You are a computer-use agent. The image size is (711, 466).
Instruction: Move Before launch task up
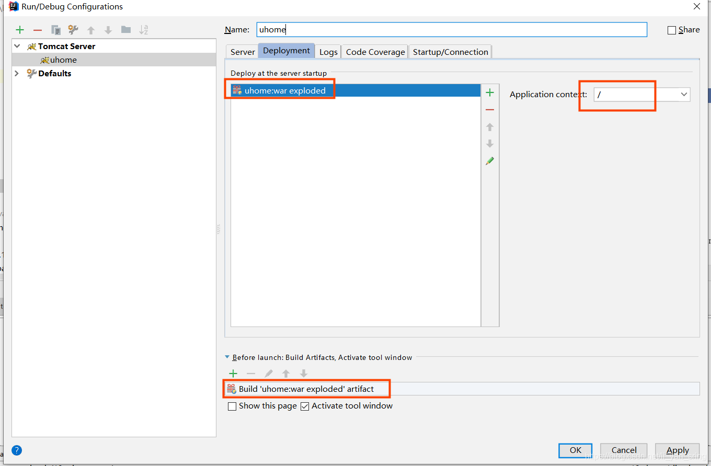[x=286, y=374]
